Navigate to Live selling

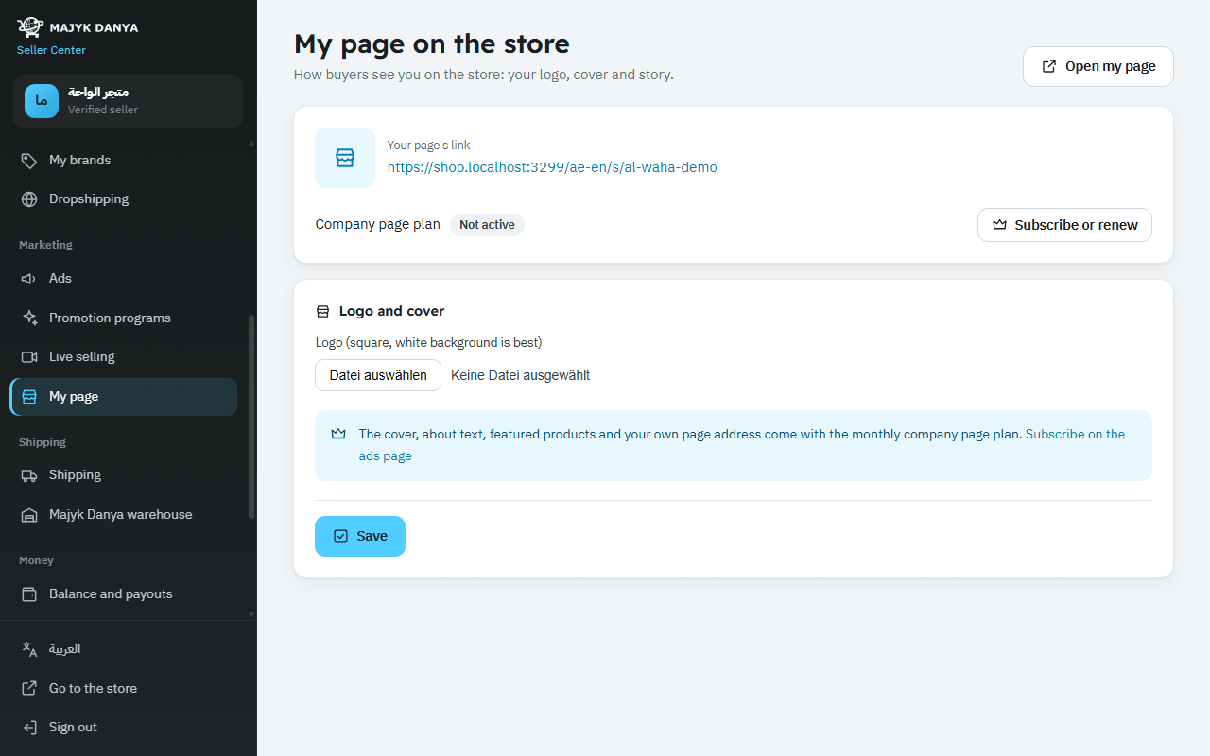(124, 357)
